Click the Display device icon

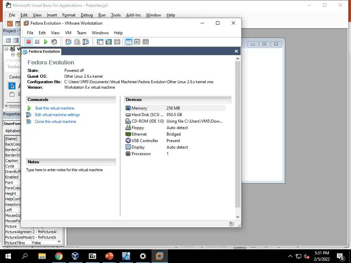tap(128, 147)
